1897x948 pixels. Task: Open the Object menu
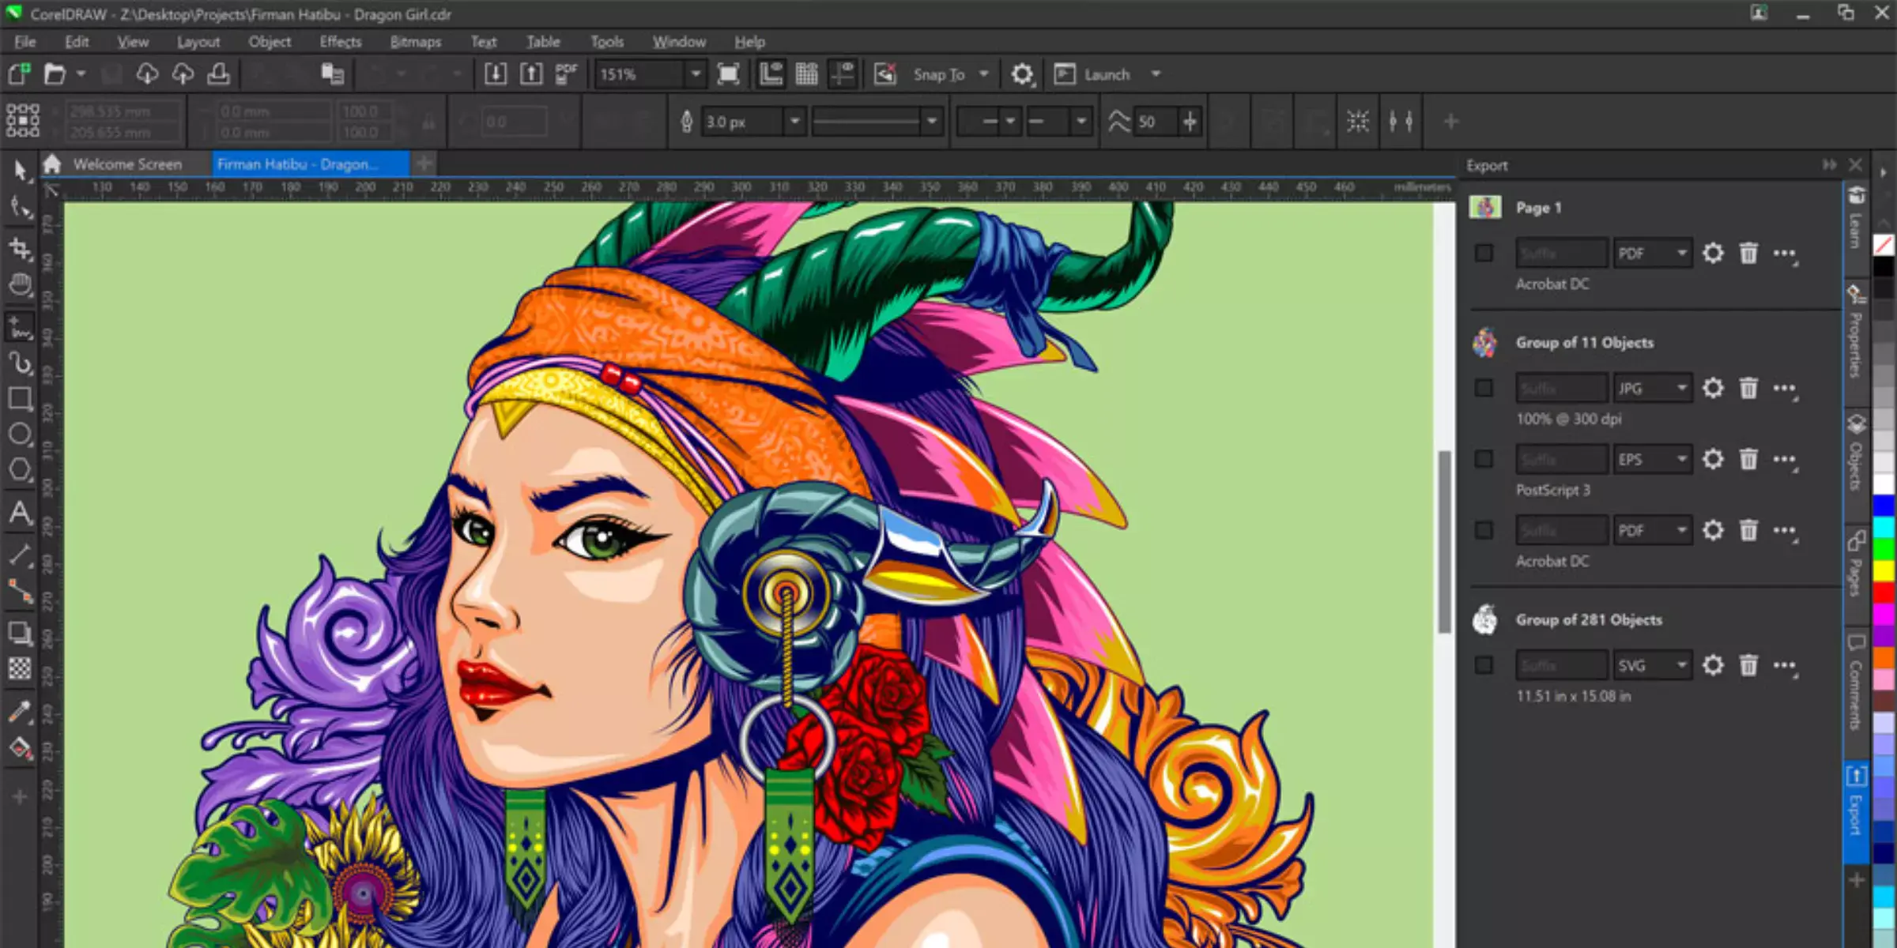tap(270, 42)
